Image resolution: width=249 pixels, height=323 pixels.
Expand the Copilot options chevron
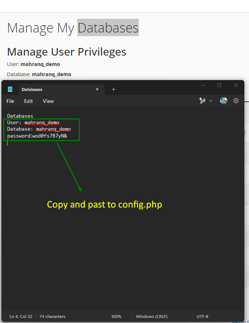click(x=210, y=101)
